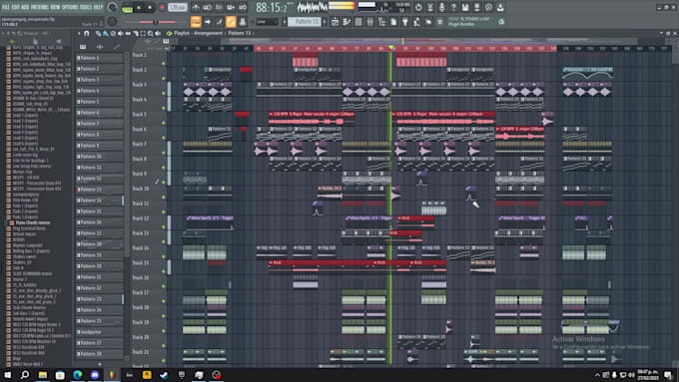This screenshot has height=382, width=679.
Task: Open the FILE menu
Action: (x=6, y=7)
